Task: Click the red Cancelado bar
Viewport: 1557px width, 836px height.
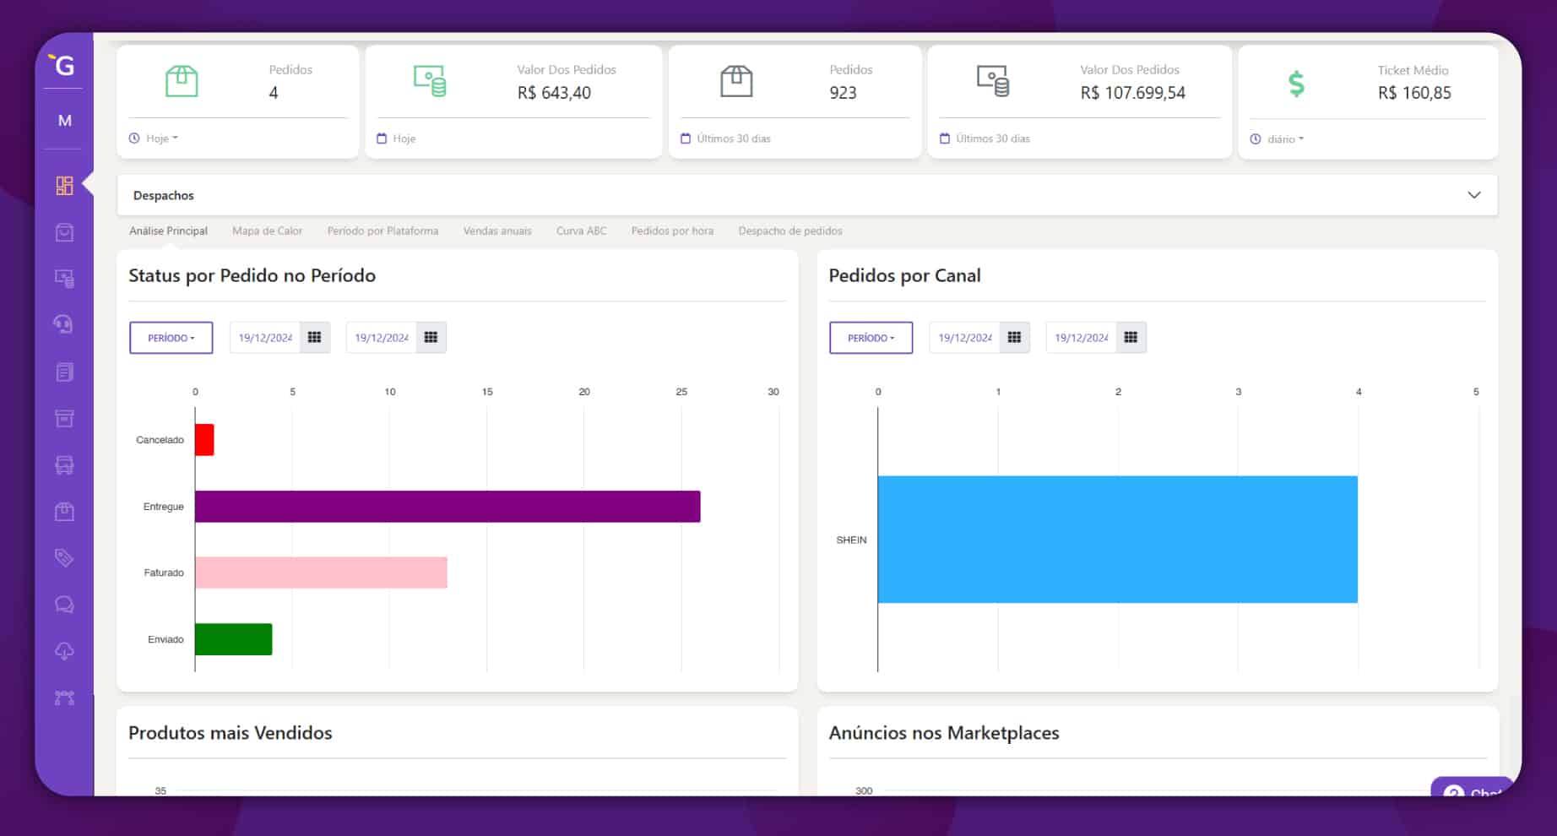Action: pyautogui.click(x=204, y=440)
